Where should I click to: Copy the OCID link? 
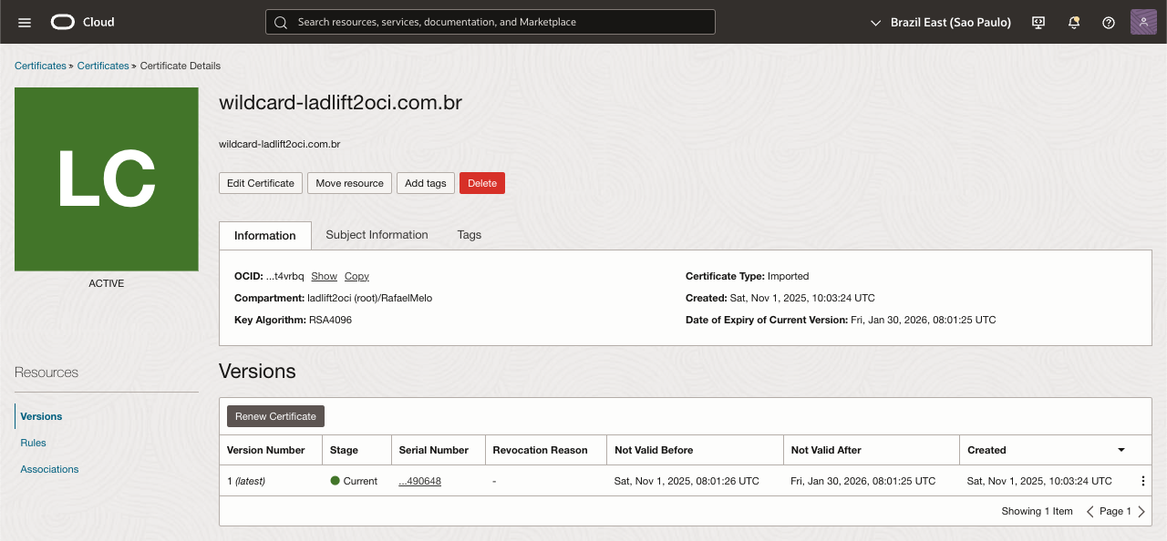pos(356,276)
